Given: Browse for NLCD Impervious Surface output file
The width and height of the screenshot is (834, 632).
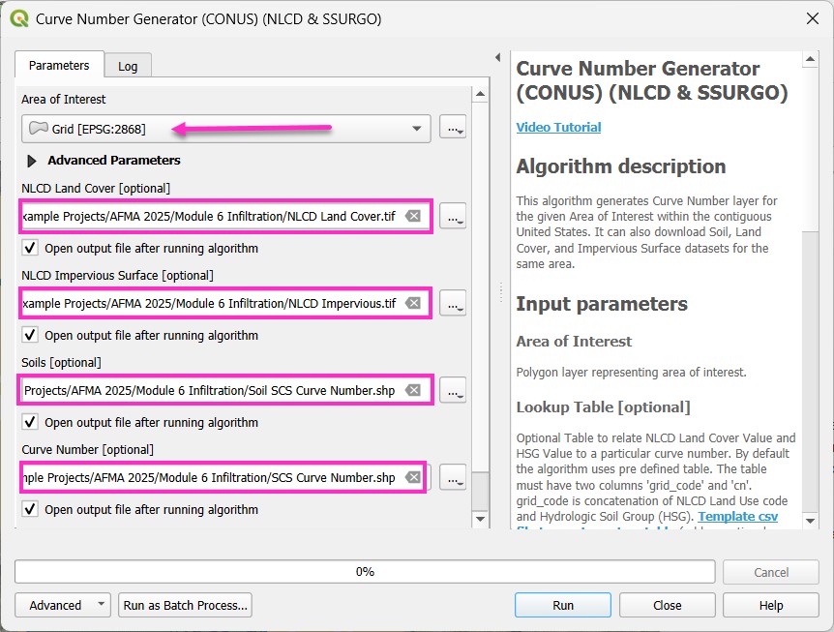Looking at the screenshot, I should click(452, 303).
